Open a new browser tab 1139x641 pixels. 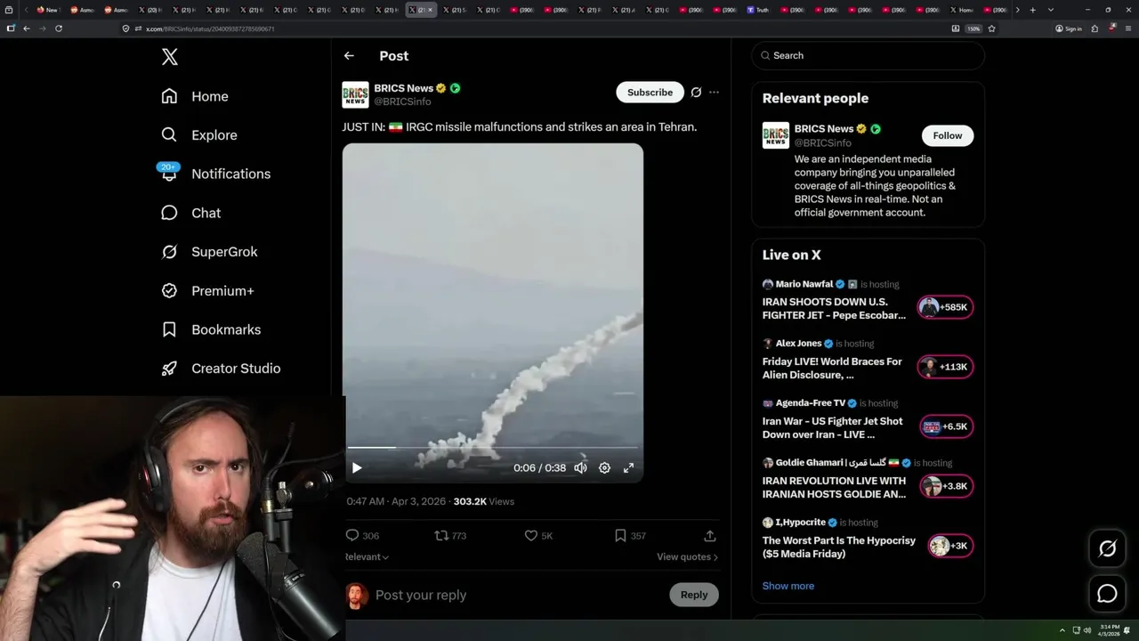(x=1032, y=10)
